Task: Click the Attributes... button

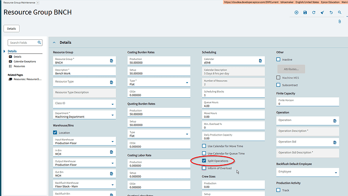Action: (x=291, y=69)
